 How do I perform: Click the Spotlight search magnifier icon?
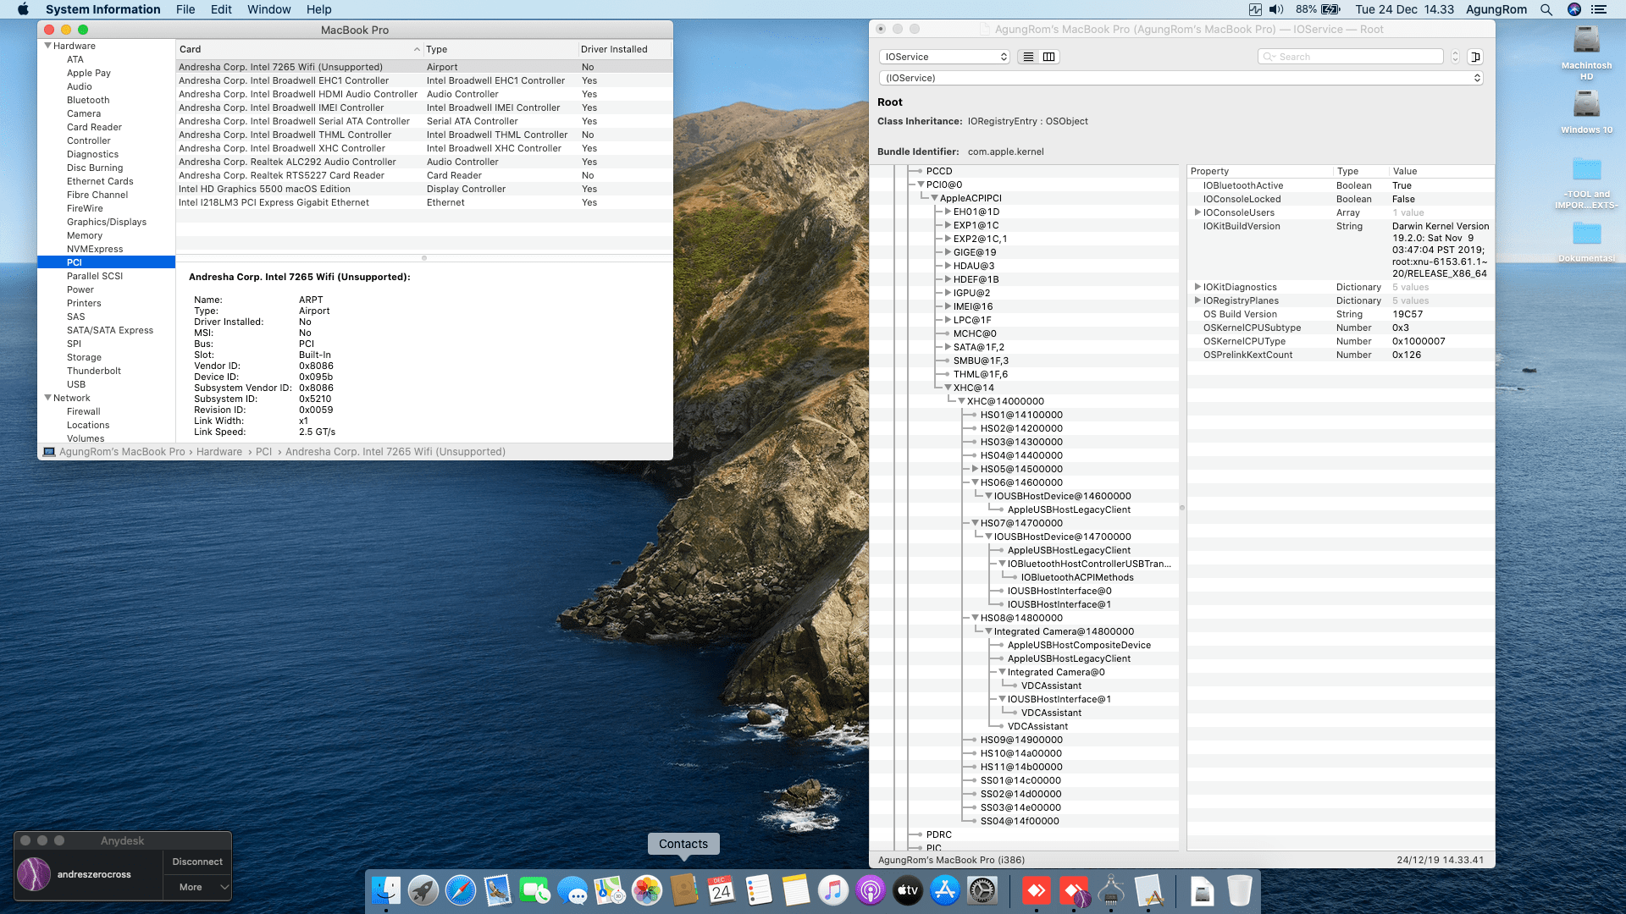[x=1546, y=9]
